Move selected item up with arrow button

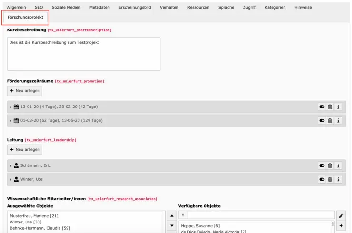(x=172, y=215)
